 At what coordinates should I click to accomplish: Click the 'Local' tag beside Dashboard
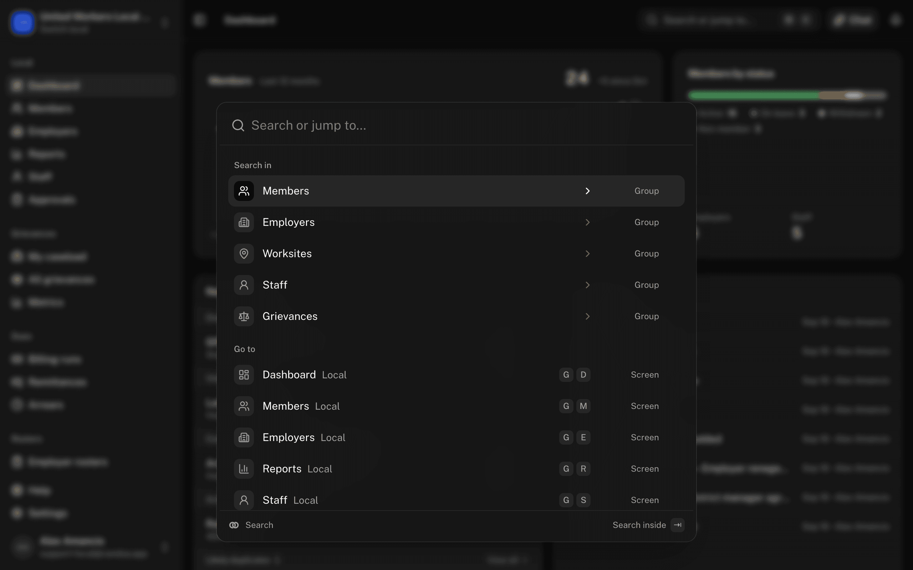334,375
